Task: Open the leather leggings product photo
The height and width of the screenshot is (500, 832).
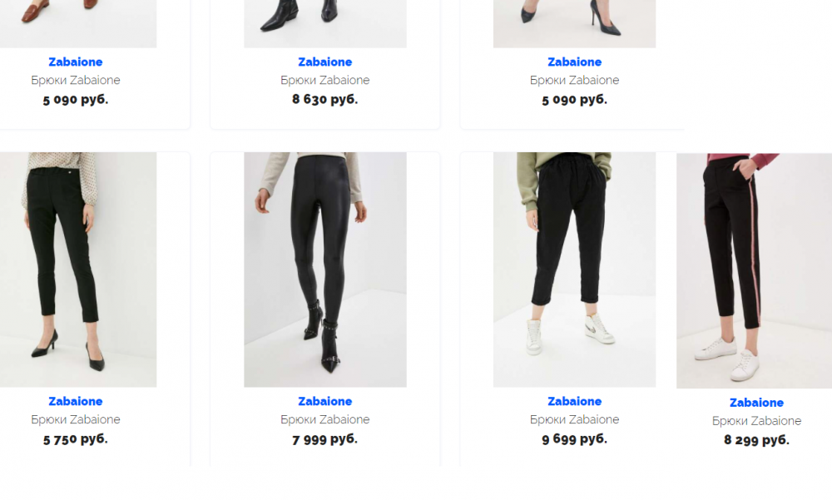Action: 325,270
